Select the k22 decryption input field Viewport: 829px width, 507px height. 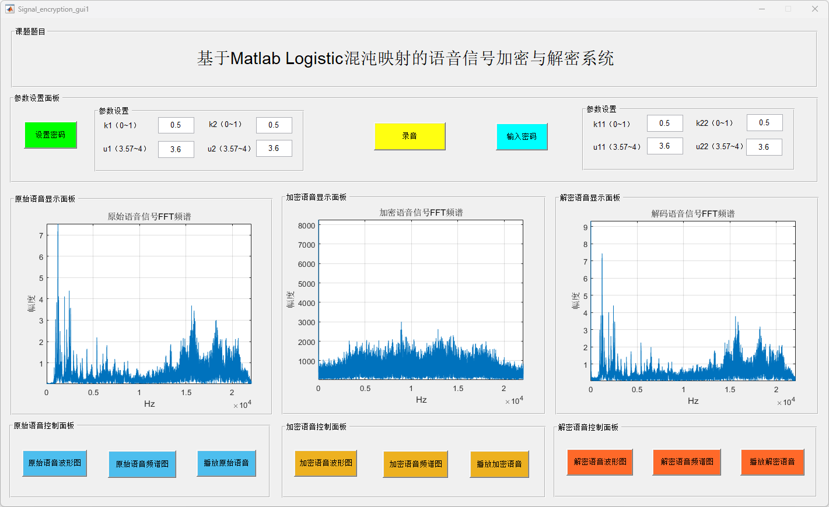click(x=764, y=123)
